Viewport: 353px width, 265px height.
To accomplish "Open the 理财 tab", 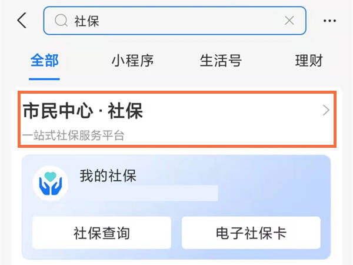I will point(309,61).
